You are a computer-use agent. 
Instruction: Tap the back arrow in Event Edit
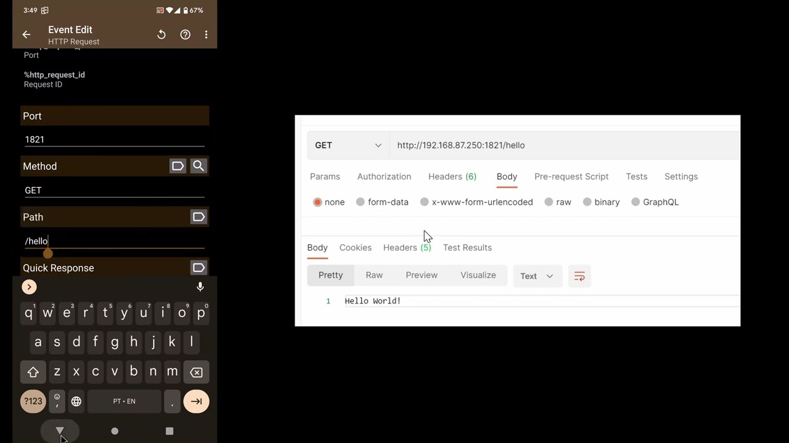click(x=26, y=35)
